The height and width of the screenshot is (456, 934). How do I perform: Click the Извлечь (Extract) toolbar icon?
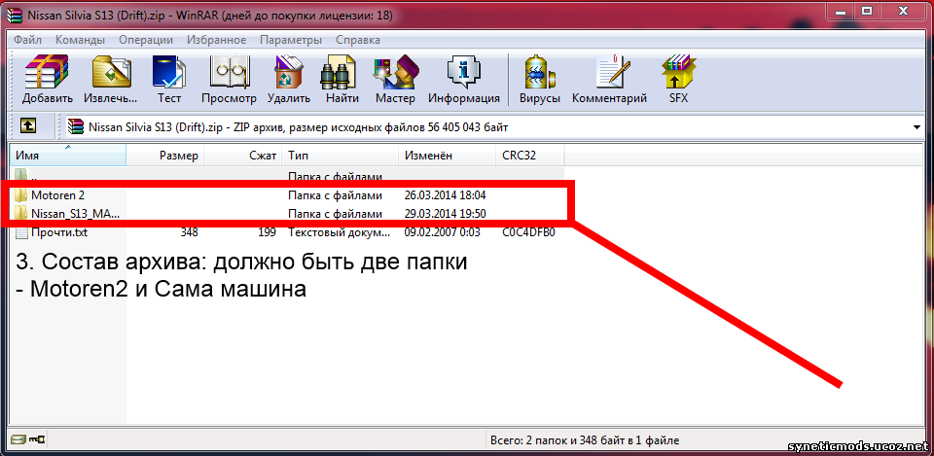(x=110, y=80)
